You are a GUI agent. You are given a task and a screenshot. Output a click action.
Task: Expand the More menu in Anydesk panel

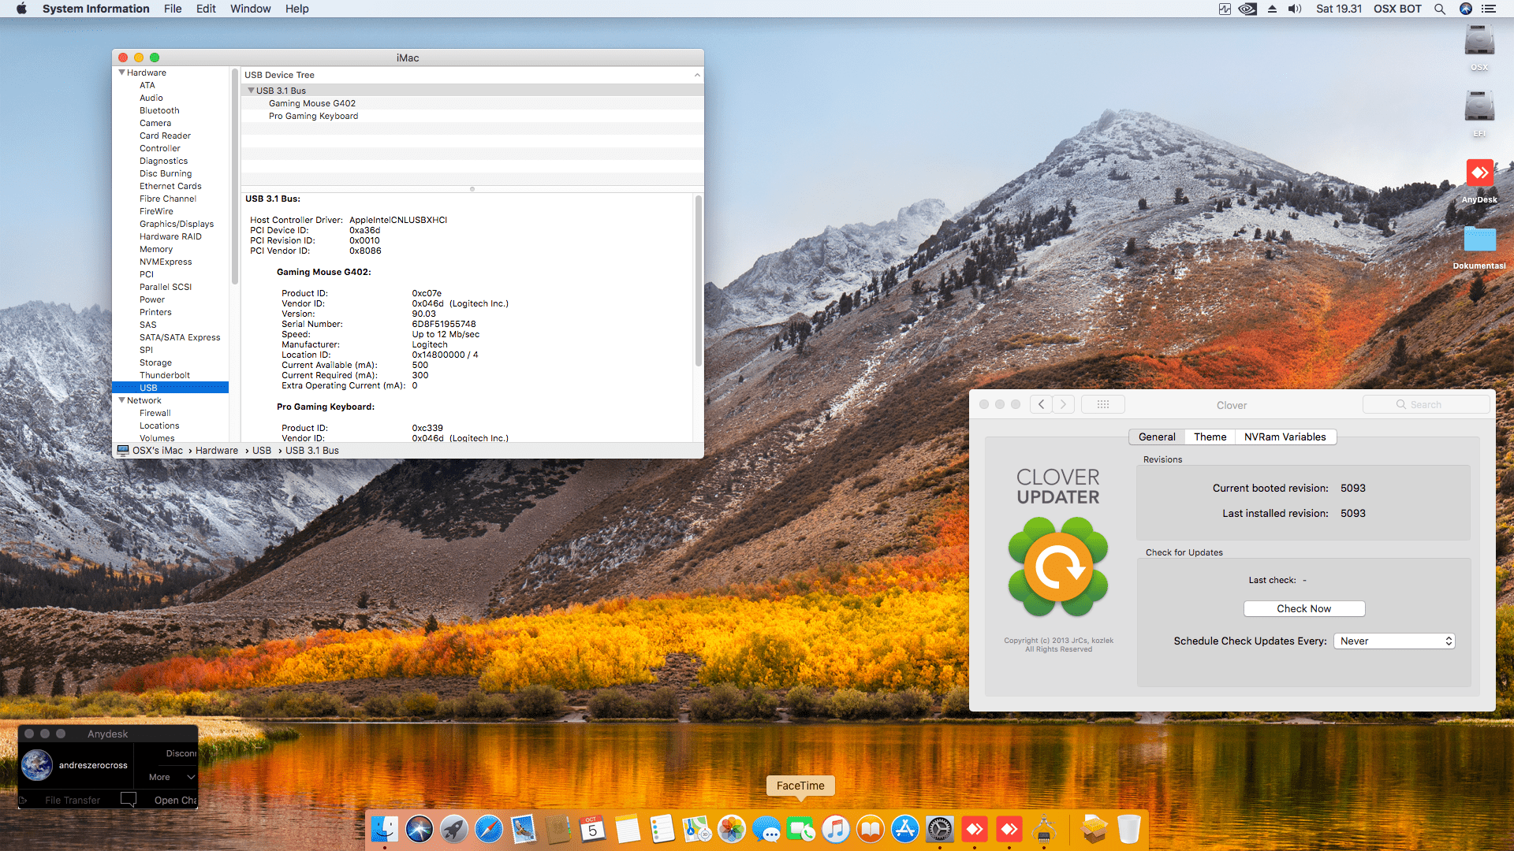[x=171, y=777]
